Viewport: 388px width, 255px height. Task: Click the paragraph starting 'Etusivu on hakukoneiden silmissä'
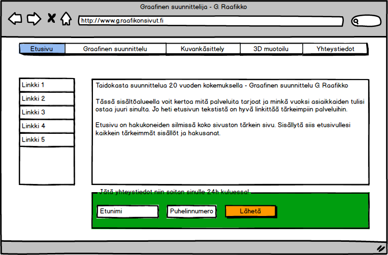tap(223, 129)
